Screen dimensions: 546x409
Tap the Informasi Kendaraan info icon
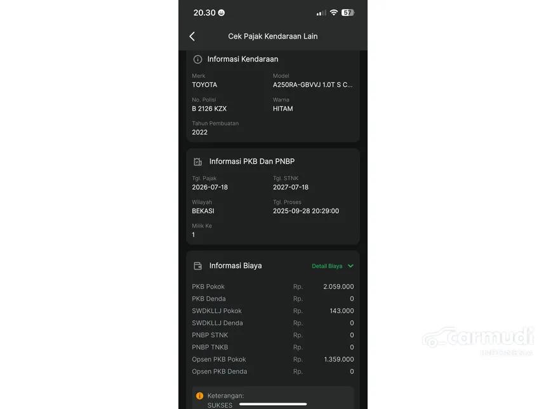pos(197,60)
